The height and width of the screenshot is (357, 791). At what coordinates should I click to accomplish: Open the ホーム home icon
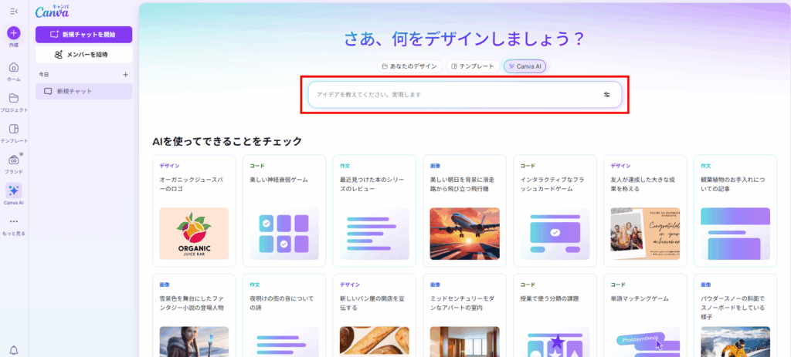tap(14, 67)
